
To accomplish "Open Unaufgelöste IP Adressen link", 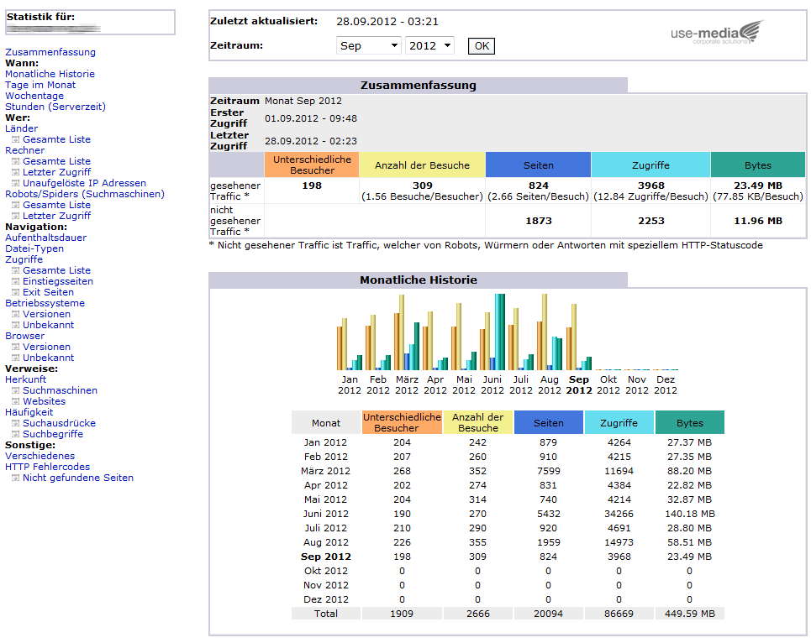I will [84, 183].
